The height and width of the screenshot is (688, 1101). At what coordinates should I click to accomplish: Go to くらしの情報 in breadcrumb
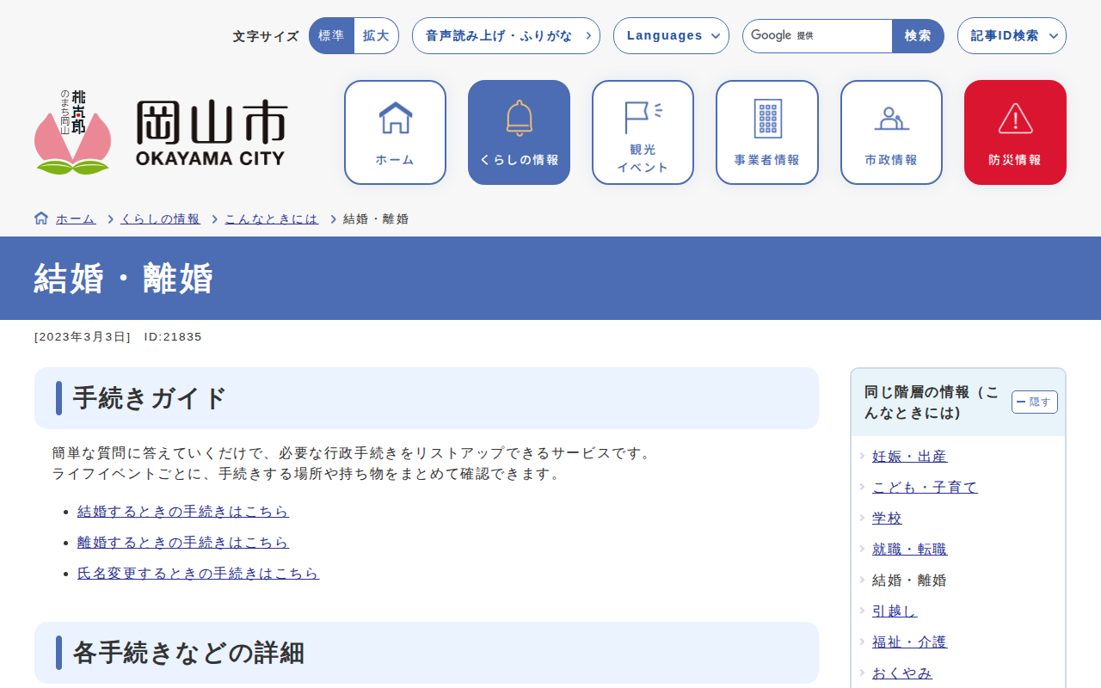click(x=160, y=219)
